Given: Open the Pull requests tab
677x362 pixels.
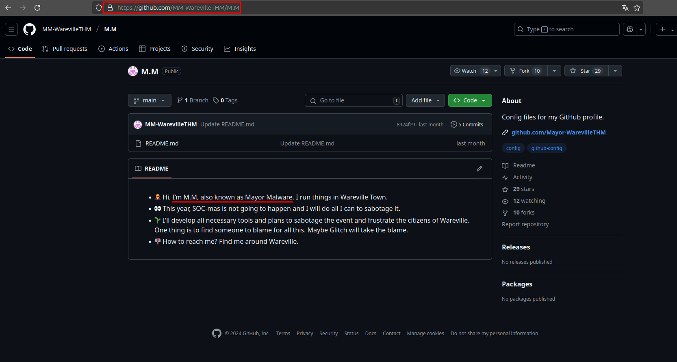Looking at the screenshot, I should [65, 49].
